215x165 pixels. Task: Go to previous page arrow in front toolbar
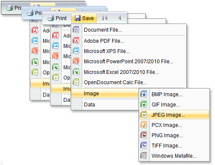(119, 18)
